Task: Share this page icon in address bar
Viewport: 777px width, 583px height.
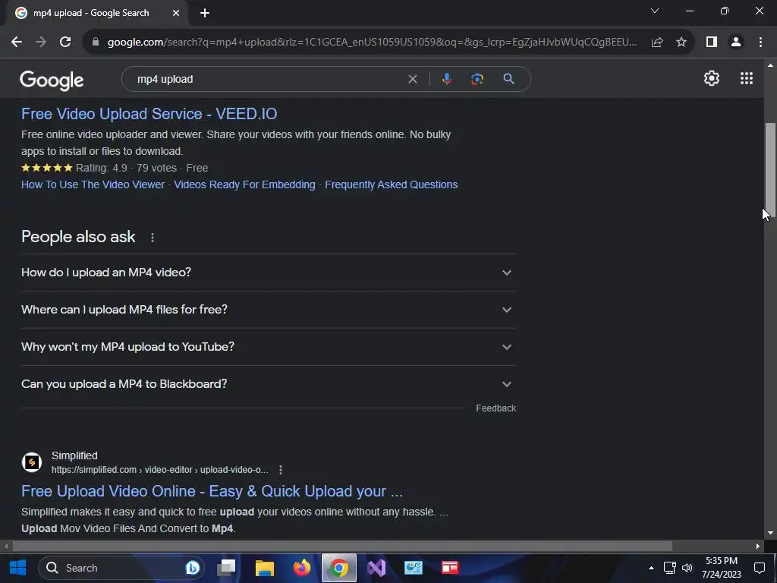Action: coord(657,43)
